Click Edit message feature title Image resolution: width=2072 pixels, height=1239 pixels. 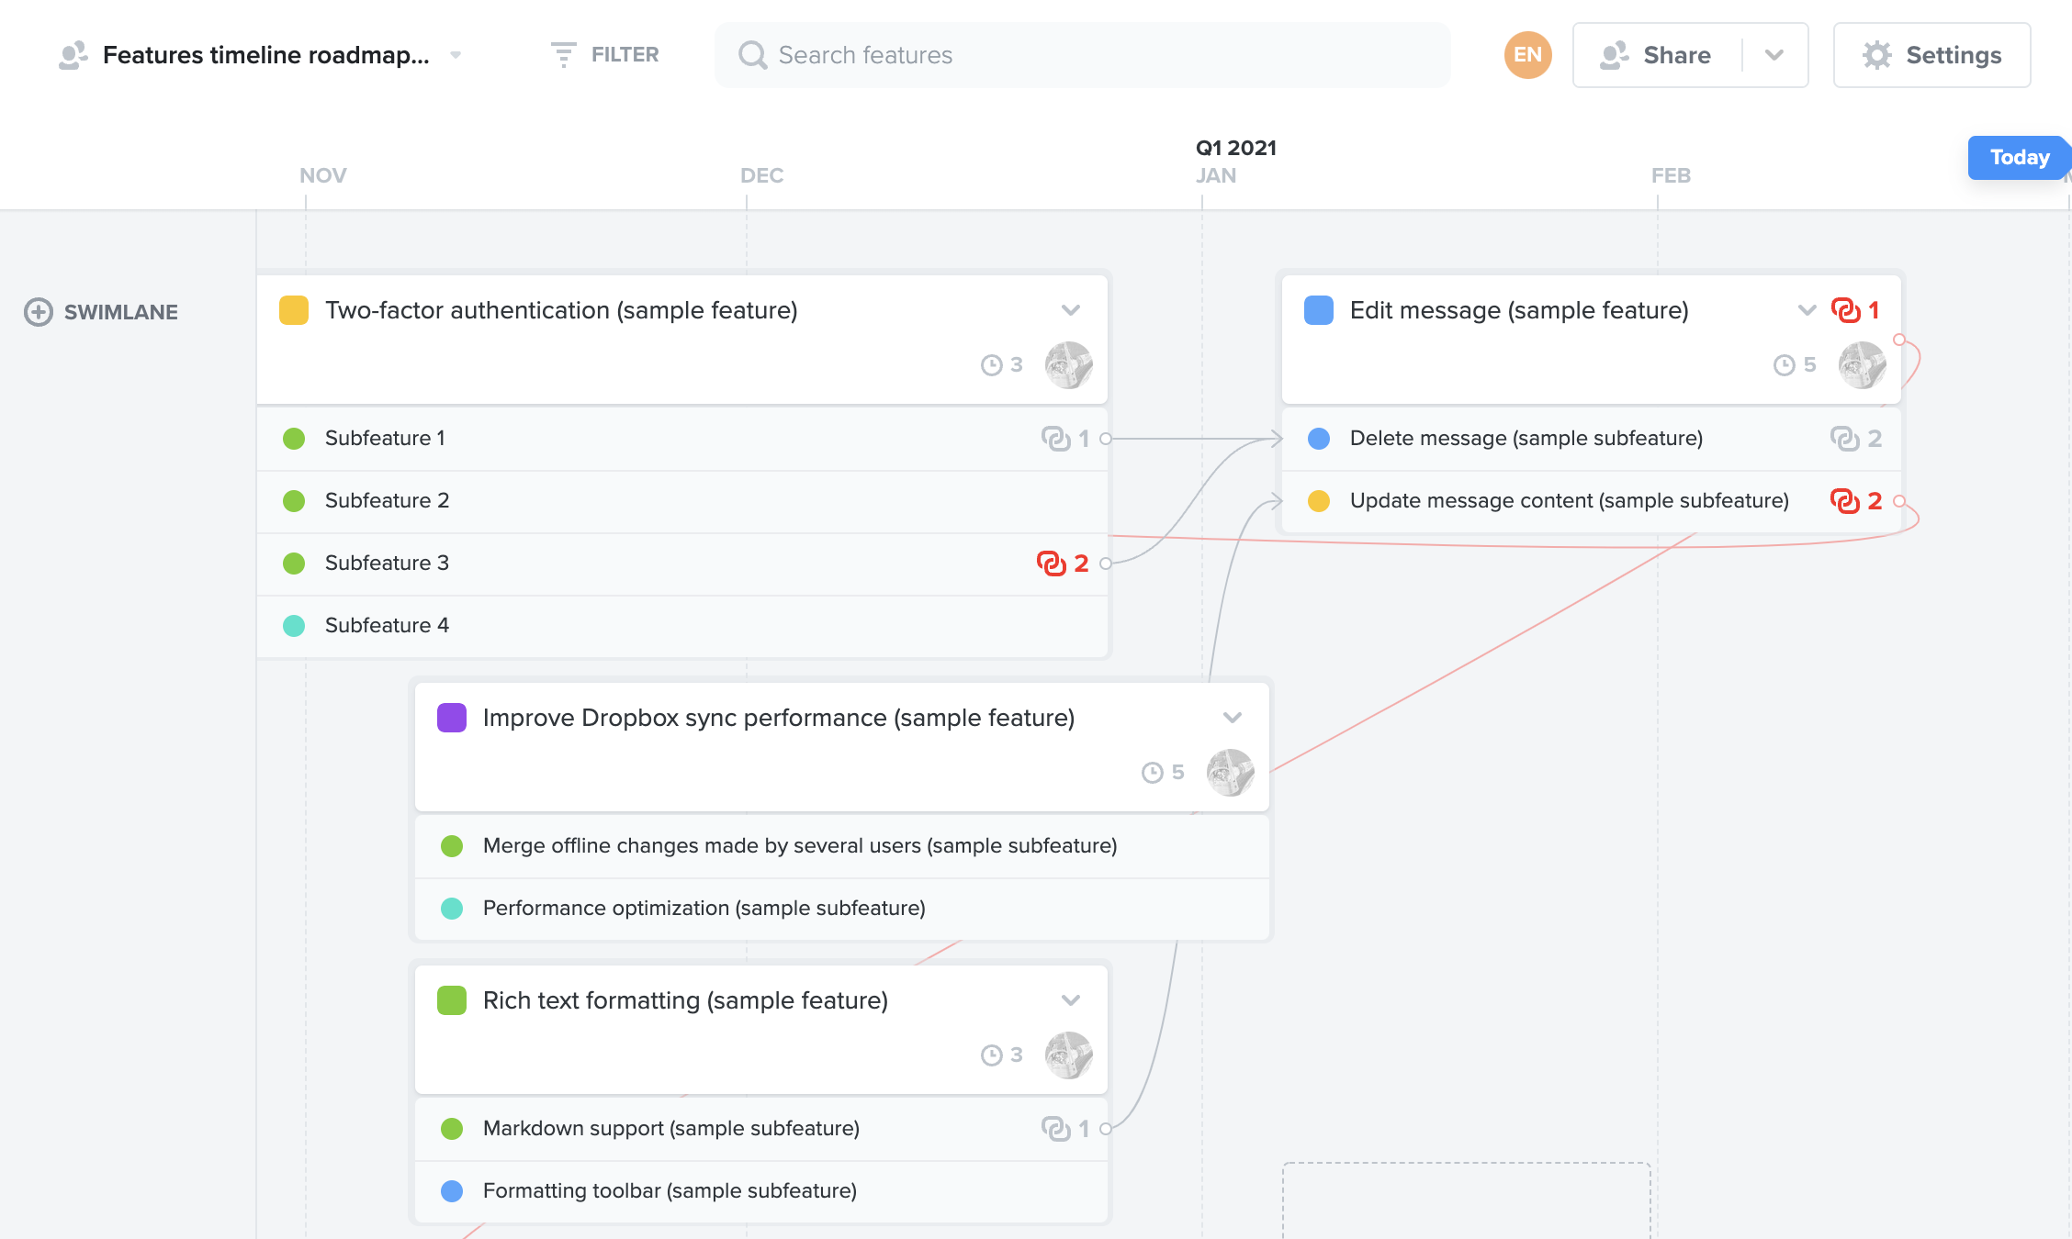1519,310
